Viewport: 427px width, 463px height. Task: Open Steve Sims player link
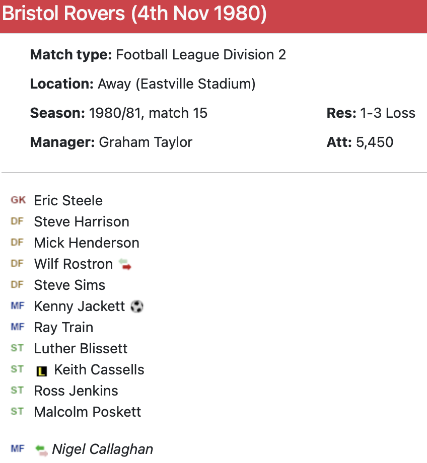tap(69, 285)
